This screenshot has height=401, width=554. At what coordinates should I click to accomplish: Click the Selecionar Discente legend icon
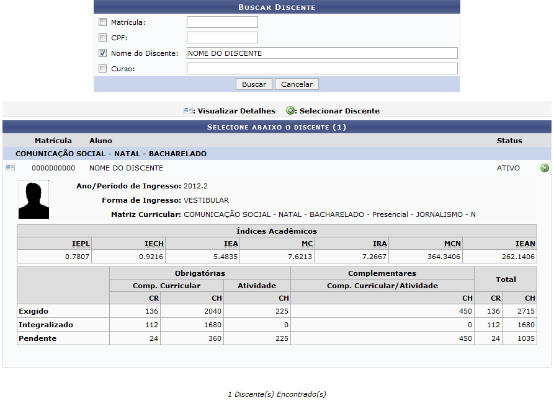pyautogui.click(x=290, y=111)
